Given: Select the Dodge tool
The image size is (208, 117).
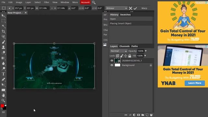Looking at the screenshot, I should click(3, 69).
